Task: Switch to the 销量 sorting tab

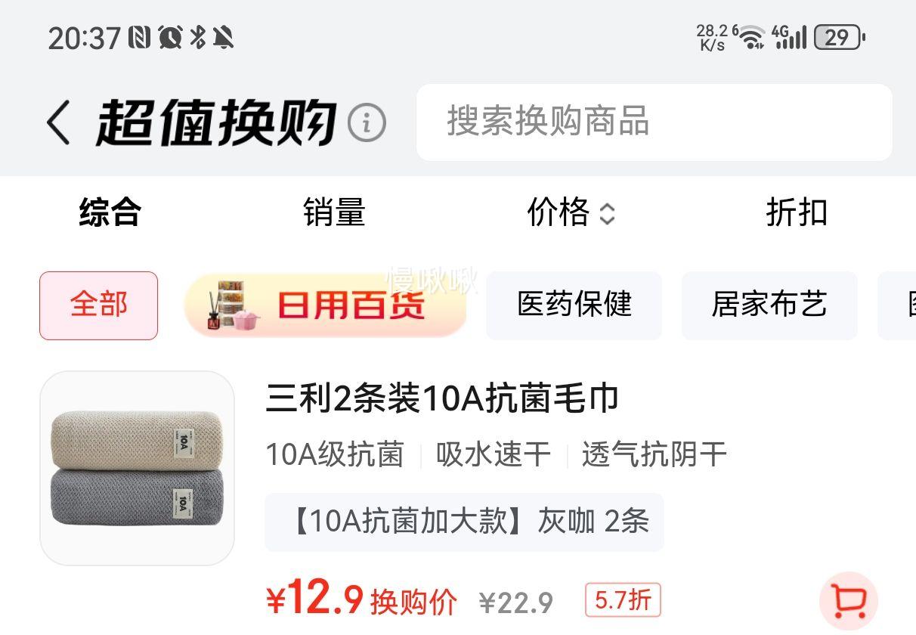Action: (334, 212)
